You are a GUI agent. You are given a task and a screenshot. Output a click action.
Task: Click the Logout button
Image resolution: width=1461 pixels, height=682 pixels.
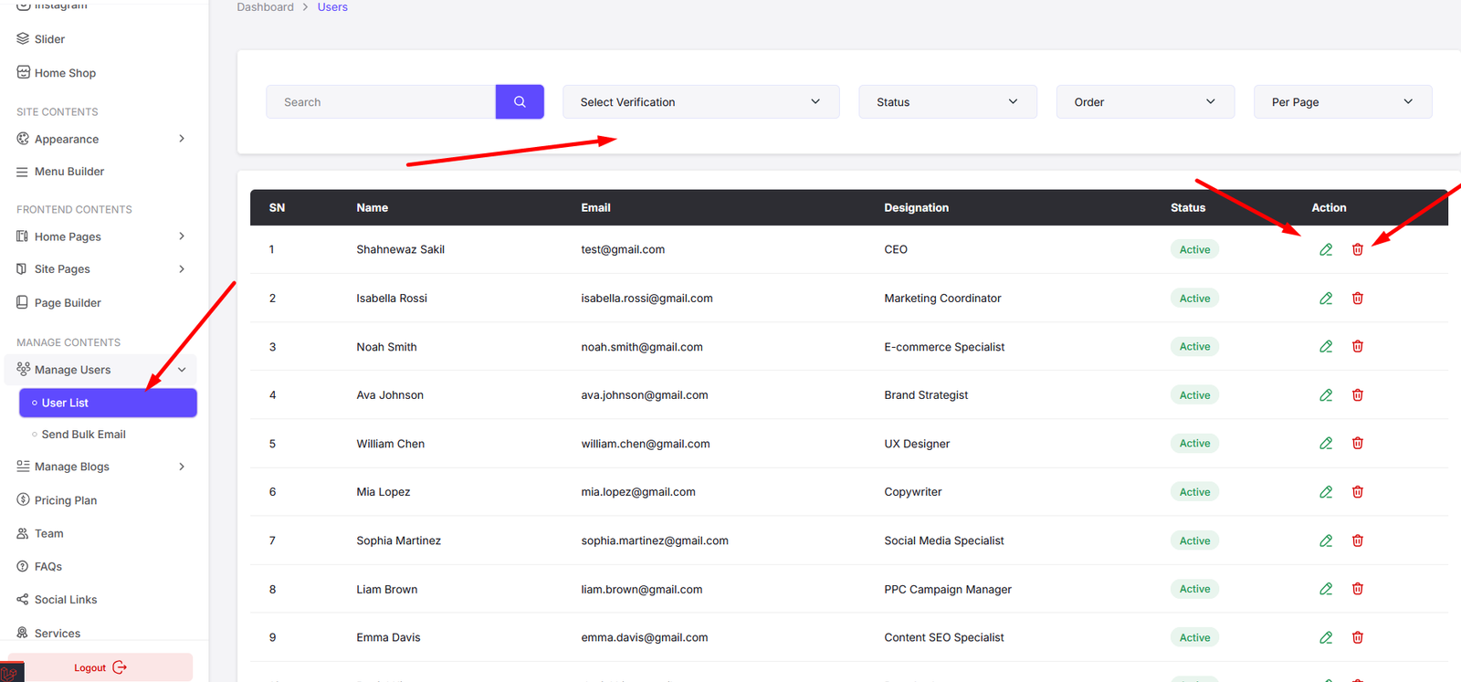point(99,667)
